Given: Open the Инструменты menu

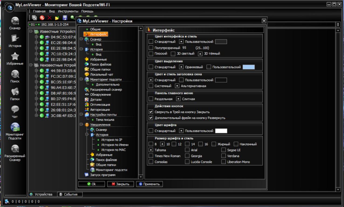Looking at the screenshot, I should [x=68, y=11].
